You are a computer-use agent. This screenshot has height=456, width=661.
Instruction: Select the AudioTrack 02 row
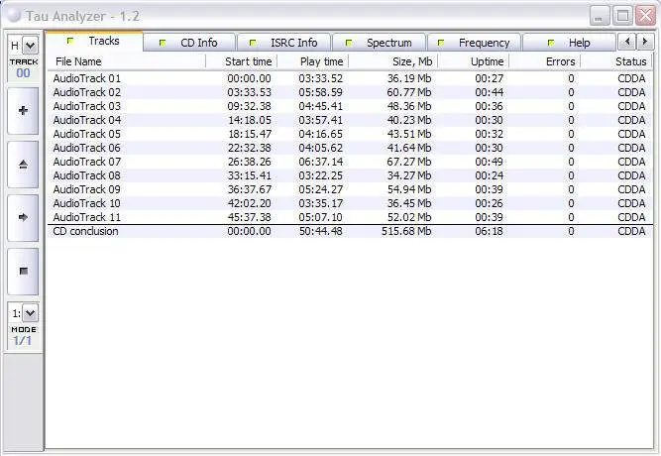pyautogui.click(x=350, y=92)
